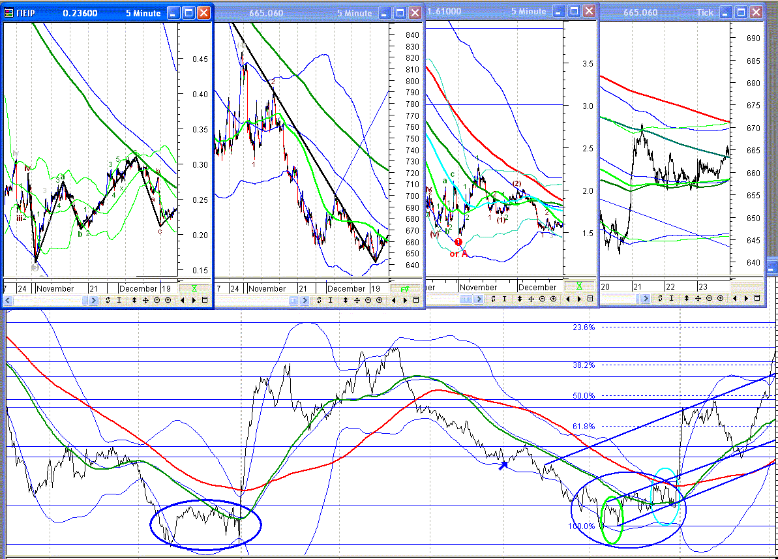The height and width of the screenshot is (559, 778).
Task: Select the I-beam cursor tool in the 665.060 5 Minute chart
Action: [331, 300]
